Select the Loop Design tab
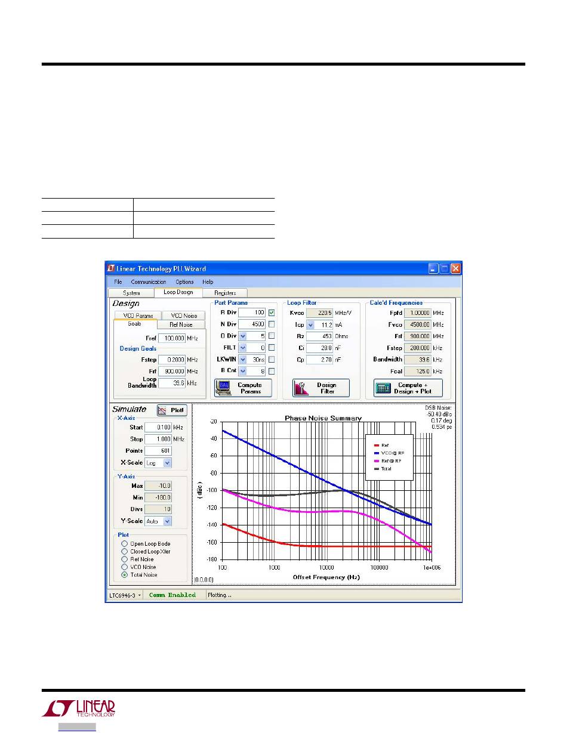 pos(177,292)
